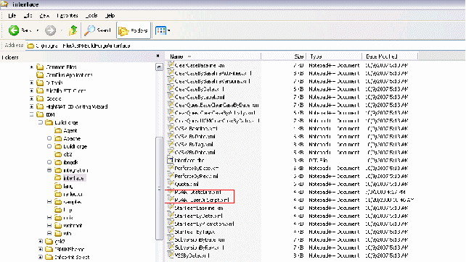Select SubversionByRev.xml file icon
The width and height of the screenshot is (466, 262).
pos(171,248)
